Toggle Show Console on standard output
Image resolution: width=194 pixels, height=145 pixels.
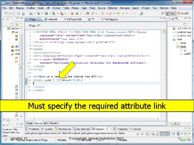click(x=162, y=134)
